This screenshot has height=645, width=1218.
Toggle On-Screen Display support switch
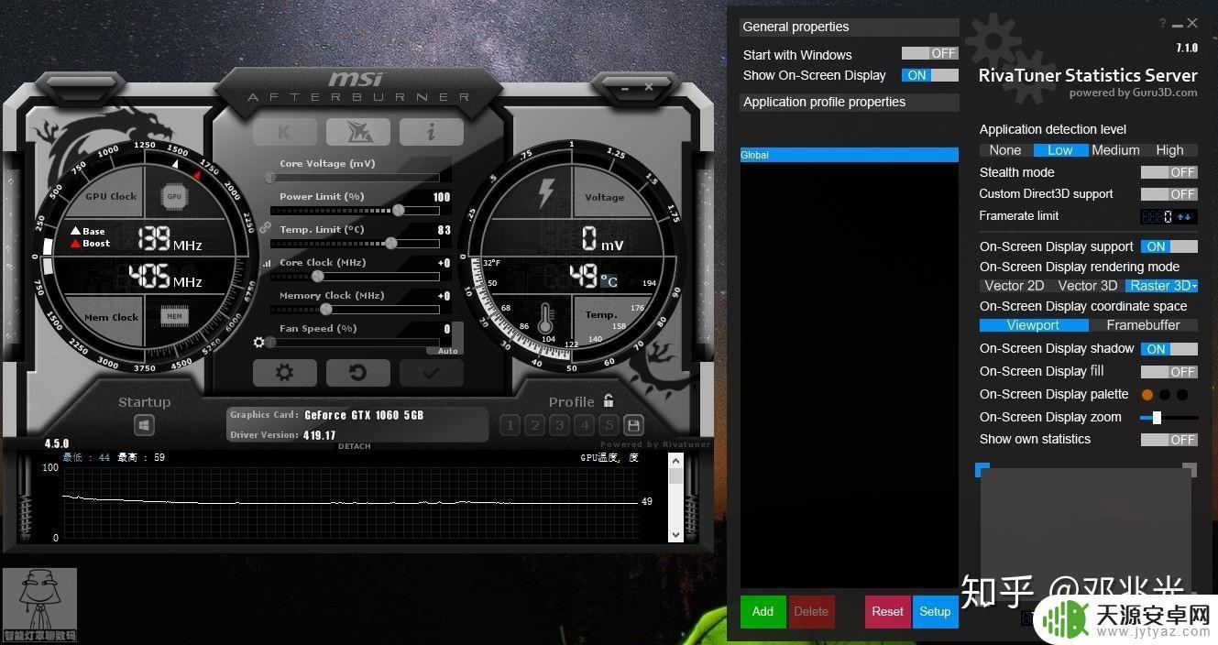(x=1169, y=246)
